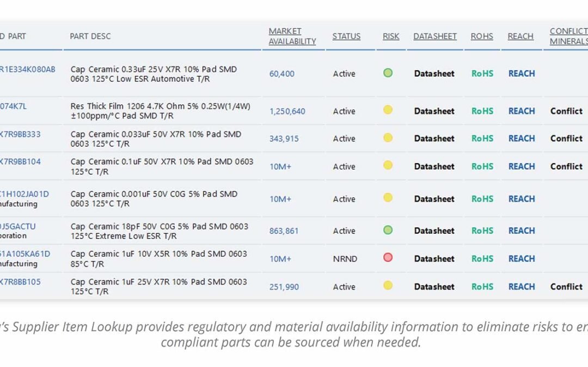This screenshot has width=588, height=367.
Task: Open market availability value 251,990
Action: tap(284, 287)
